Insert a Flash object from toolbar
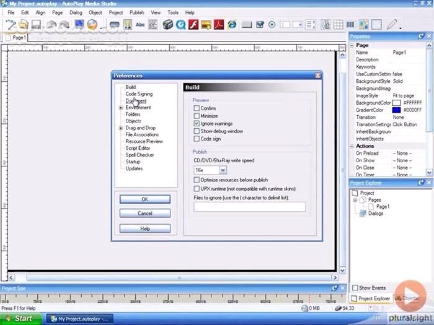The image size is (434, 325). (193, 25)
